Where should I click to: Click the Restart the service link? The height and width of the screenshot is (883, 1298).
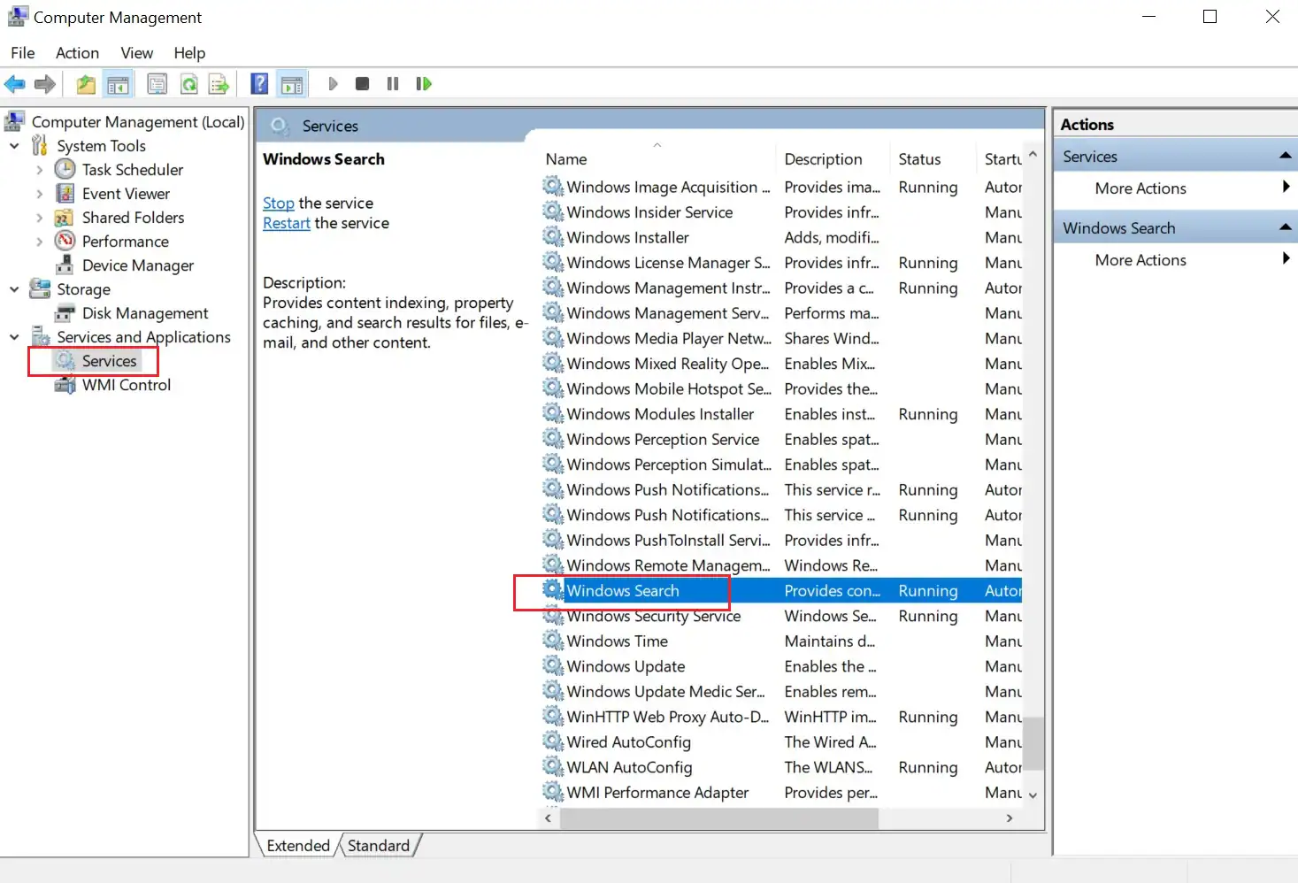287,223
